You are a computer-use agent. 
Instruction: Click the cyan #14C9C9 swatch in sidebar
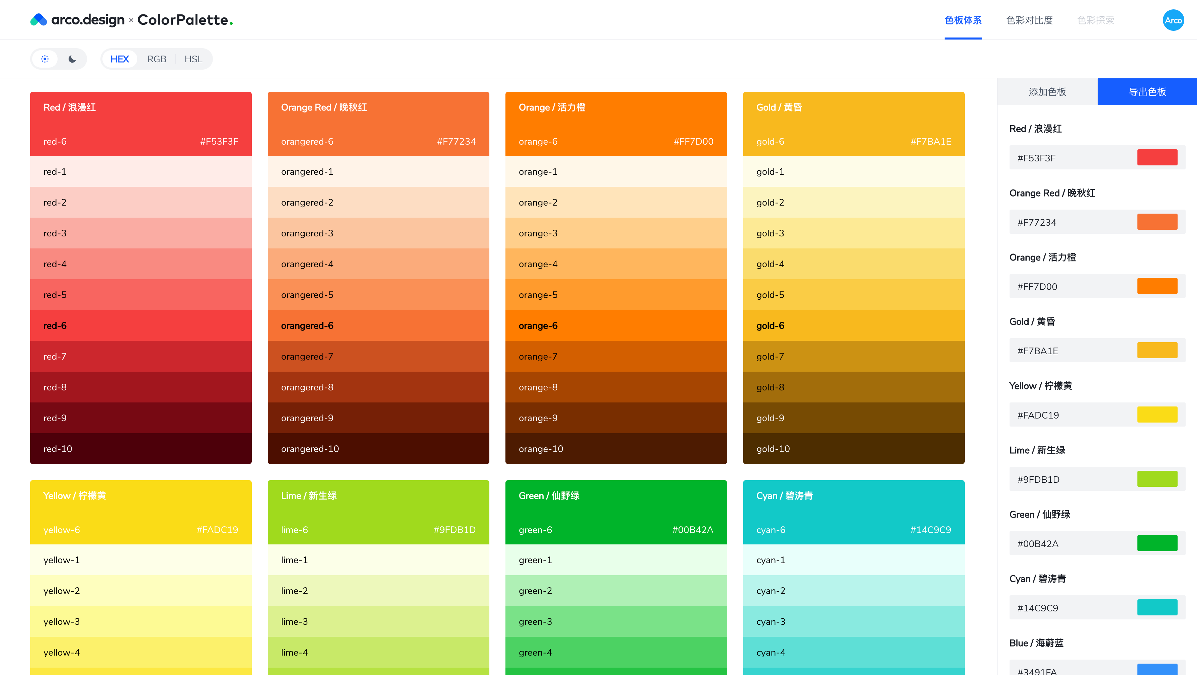[1157, 608]
